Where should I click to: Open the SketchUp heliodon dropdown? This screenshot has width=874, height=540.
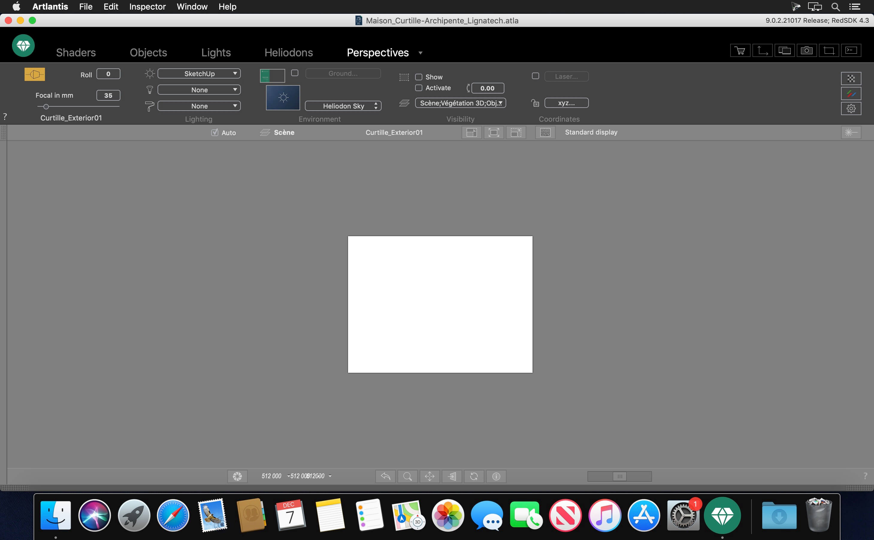199,74
